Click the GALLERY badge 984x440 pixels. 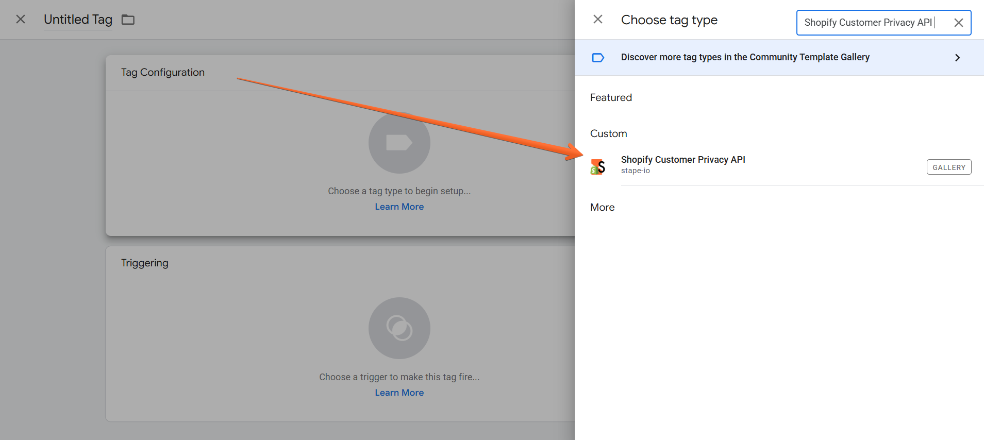(x=949, y=167)
